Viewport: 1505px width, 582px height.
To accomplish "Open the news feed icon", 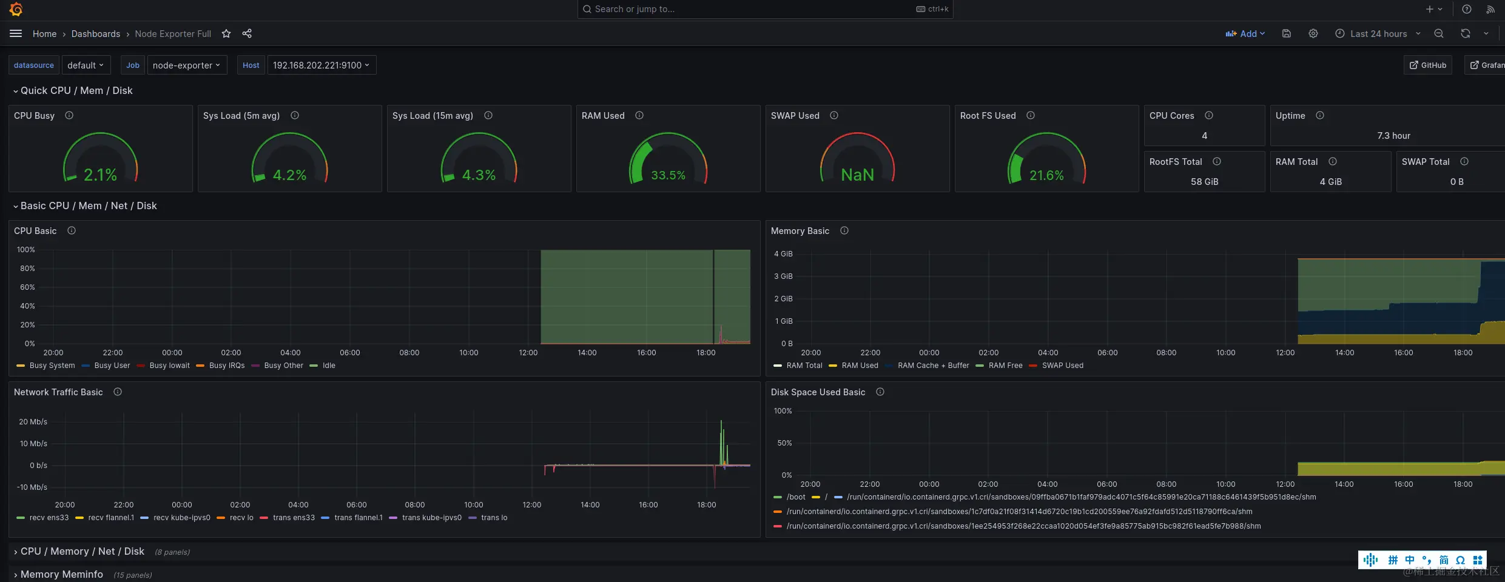I will click(1490, 9).
